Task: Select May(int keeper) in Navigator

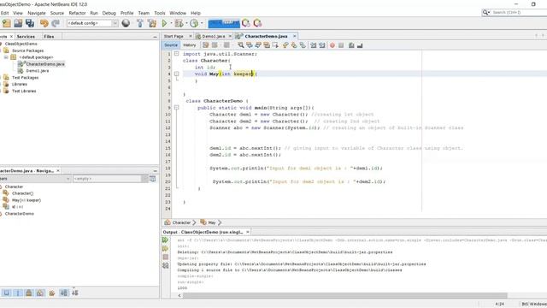Action: (26, 200)
